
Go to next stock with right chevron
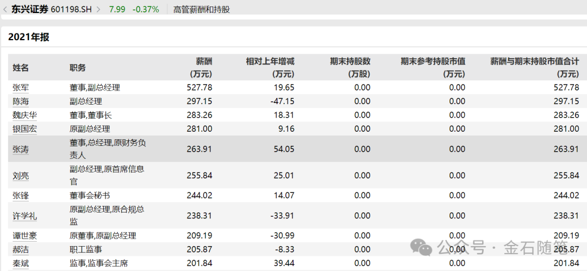click(x=98, y=9)
